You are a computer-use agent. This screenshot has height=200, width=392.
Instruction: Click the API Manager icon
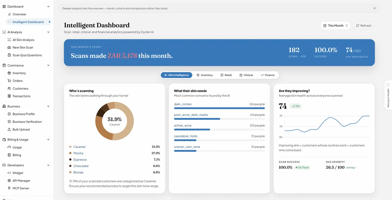pos(9,180)
